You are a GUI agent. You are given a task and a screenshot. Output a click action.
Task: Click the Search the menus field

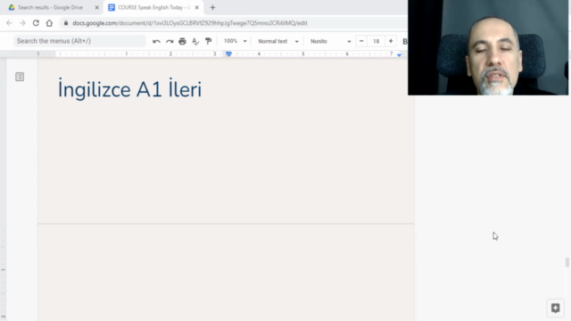[x=79, y=41]
